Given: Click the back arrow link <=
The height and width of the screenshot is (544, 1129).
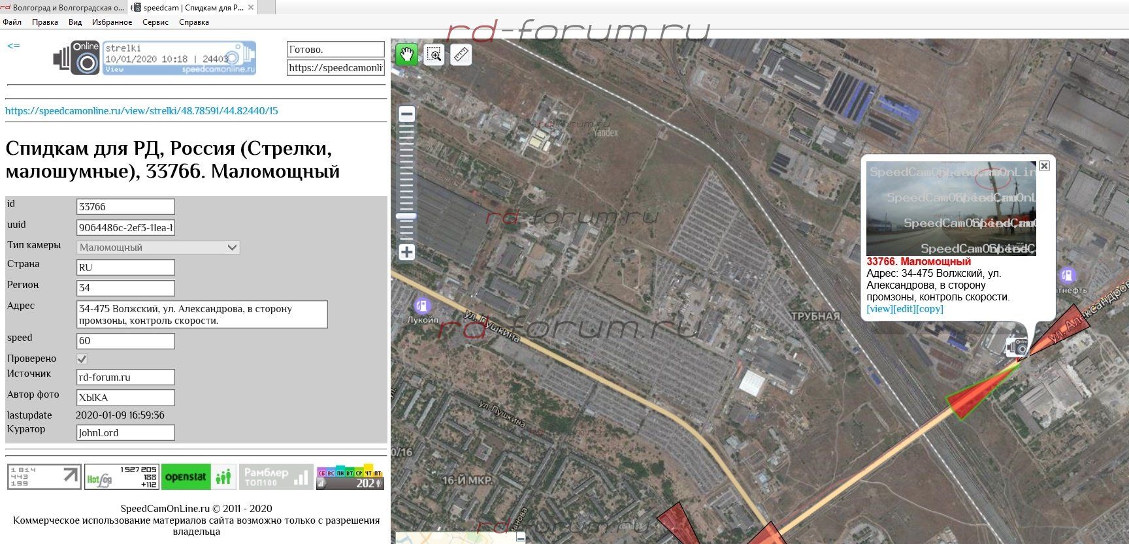Looking at the screenshot, I should click(13, 46).
